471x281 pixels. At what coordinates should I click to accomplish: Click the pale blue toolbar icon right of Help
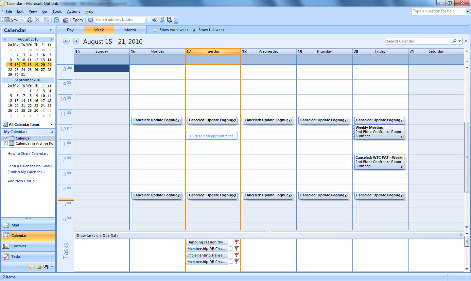point(162,20)
